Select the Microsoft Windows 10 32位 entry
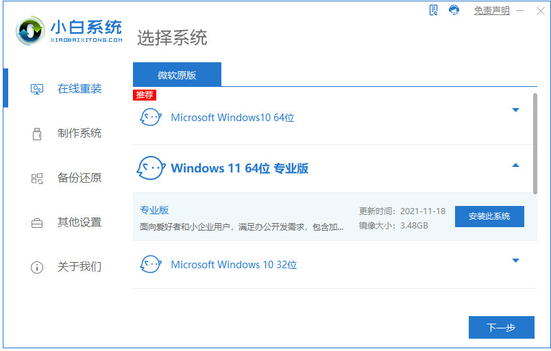The image size is (551, 351). (x=234, y=265)
